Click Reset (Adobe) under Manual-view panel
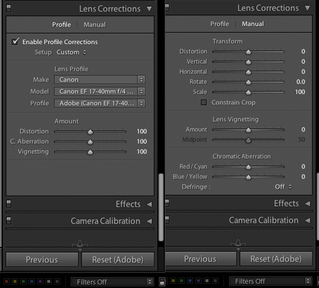319x288 pixels. point(276,259)
